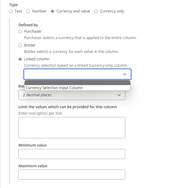The image size is (196, 188).
Task: Open the linked column combo box
Action: click(x=77, y=74)
